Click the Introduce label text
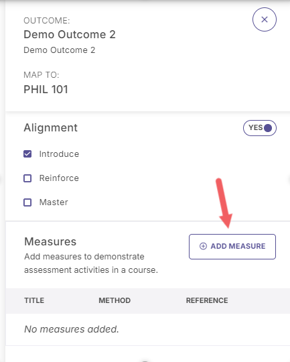This screenshot has height=362, width=290. (x=59, y=154)
